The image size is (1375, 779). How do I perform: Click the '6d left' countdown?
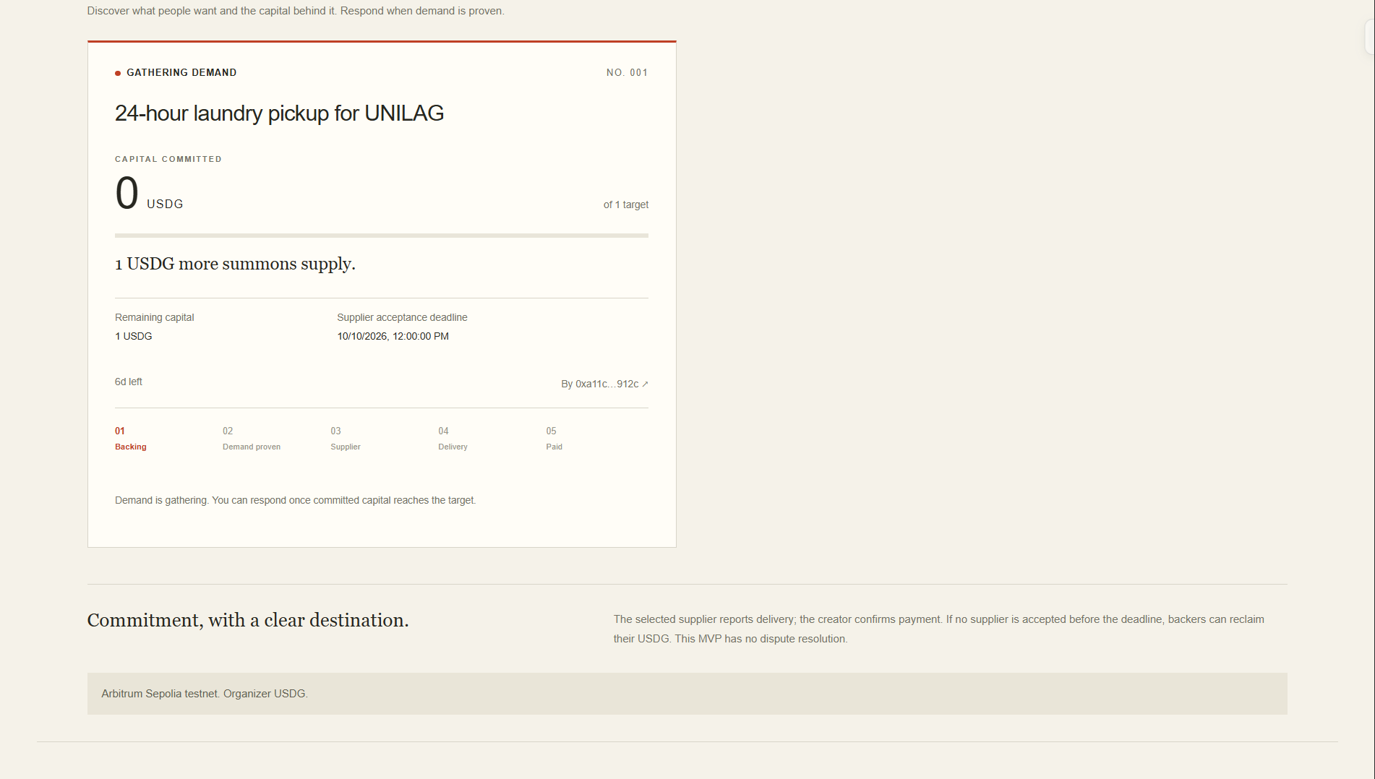pos(129,382)
